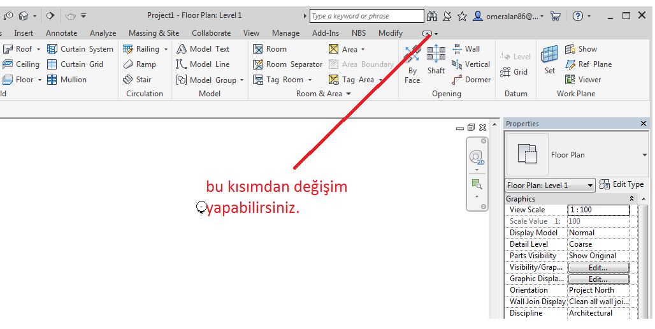Viewport: 655px width, 329px height.
Task: Select the Floor tool
Action: point(18,80)
